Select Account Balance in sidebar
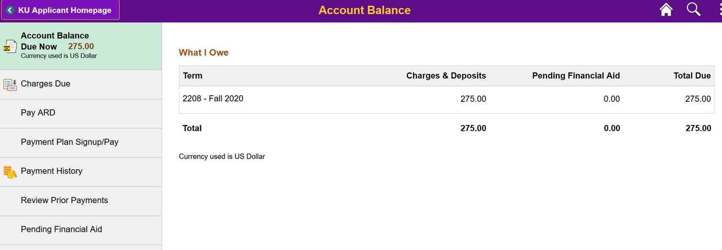Image resolution: width=722 pixels, height=250 pixels. click(x=80, y=46)
